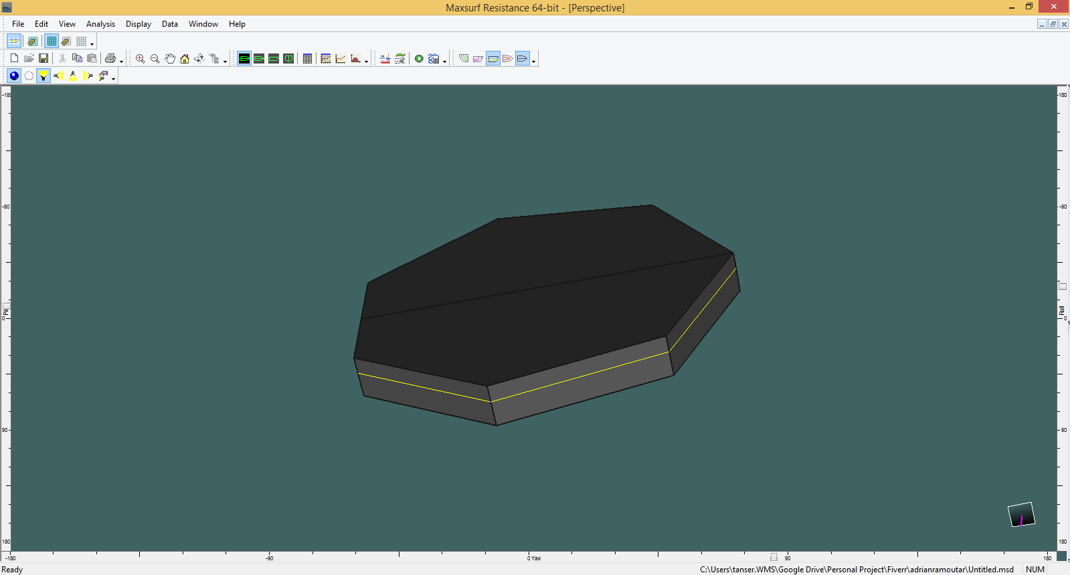The height and width of the screenshot is (575, 1070).
Task: Toggle the waterline contour display button
Action: (493, 59)
